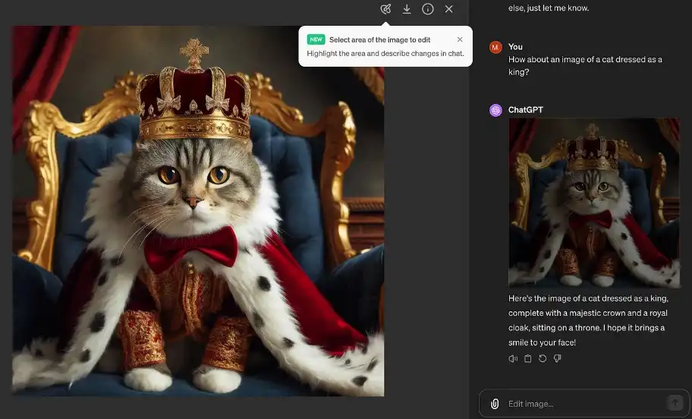Regenerate the ChatGPT response
Viewport: 692px width, 419px height.
click(x=543, y=358)
